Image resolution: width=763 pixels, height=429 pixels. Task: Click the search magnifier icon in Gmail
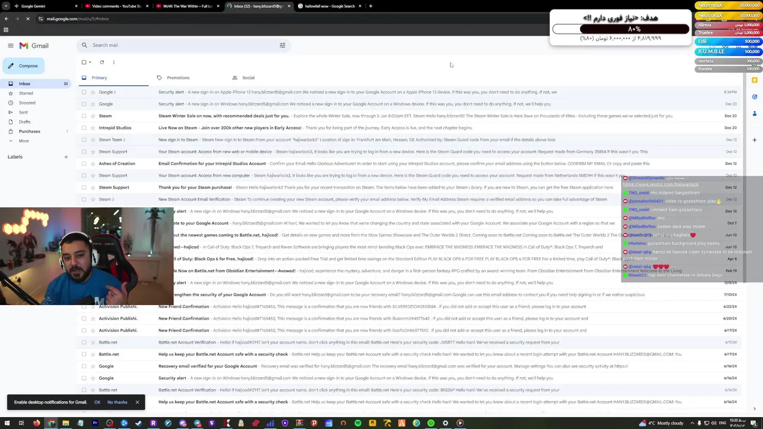click(85, 45)
